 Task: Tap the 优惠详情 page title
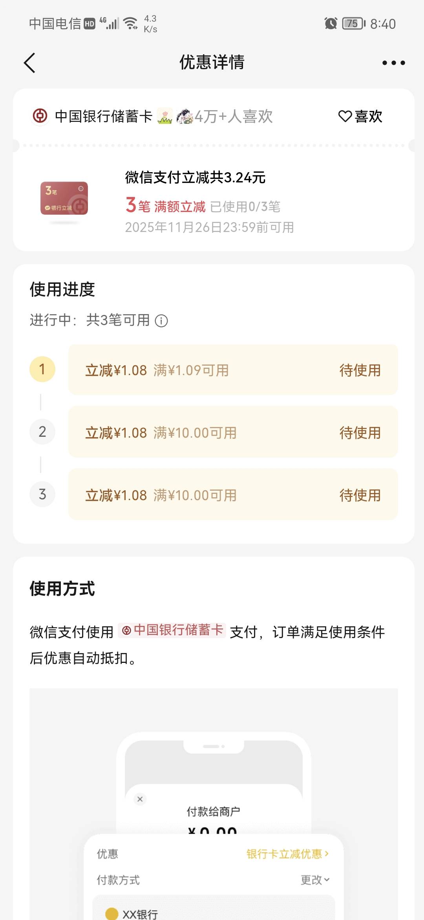[212, 62]
